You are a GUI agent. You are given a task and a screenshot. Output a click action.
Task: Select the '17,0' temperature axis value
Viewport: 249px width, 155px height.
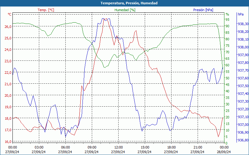click(x=8, y=130)
